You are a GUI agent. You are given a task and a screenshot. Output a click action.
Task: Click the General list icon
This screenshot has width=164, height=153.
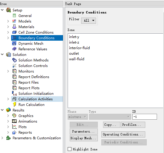pos(14,16)
